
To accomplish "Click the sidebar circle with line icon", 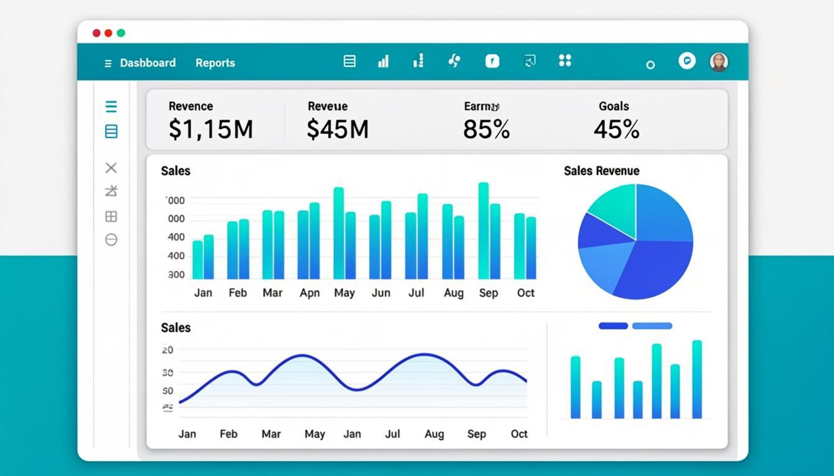I will pyautogui.click(x=111, y=240).
